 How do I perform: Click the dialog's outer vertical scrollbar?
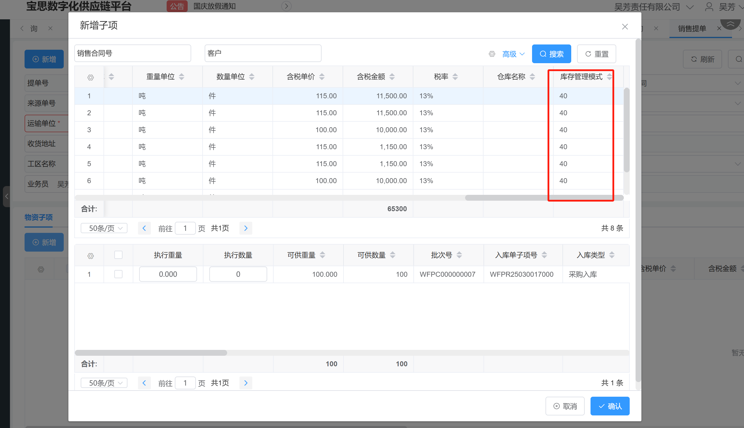pyautogui.click(x=638, y=210)
